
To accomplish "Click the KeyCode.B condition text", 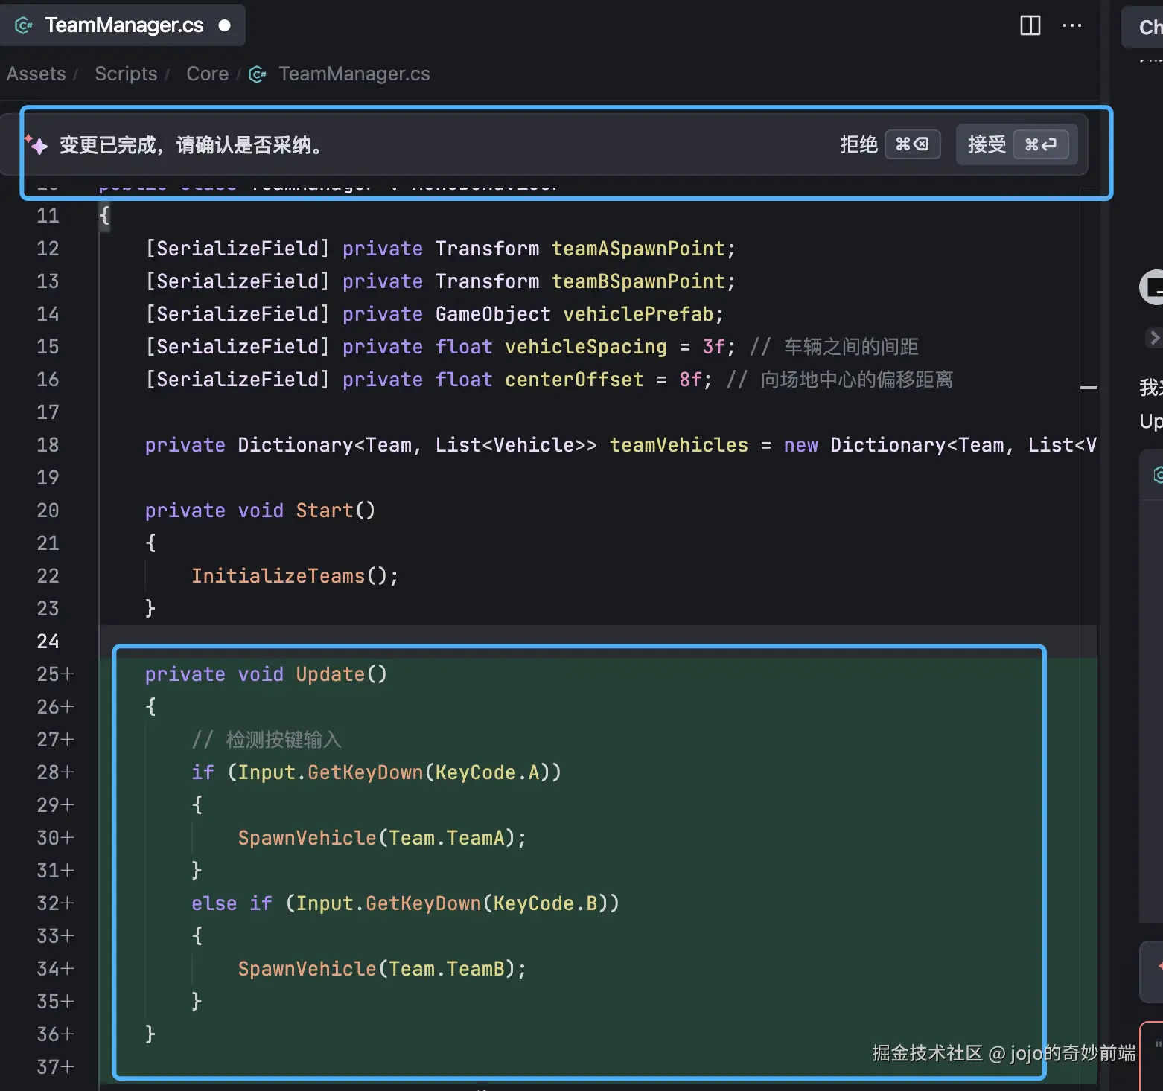I will point(545,903).
